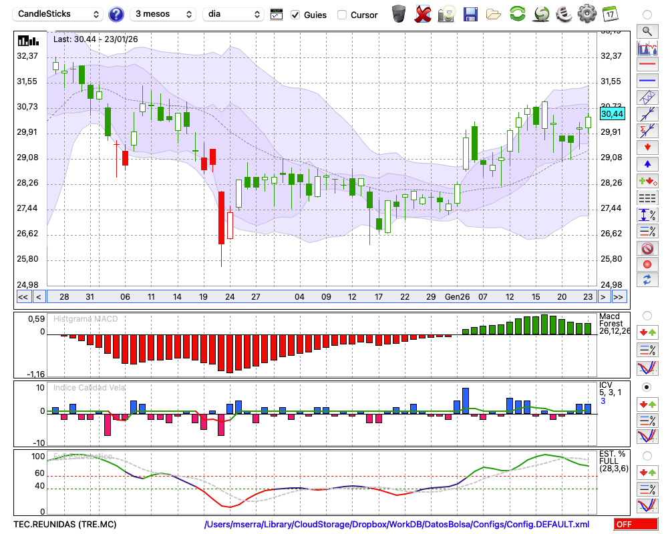Click the green refresh arrows icon
Image resolution: width=668 pixels, height=534 pixels.
coord(517,14)
